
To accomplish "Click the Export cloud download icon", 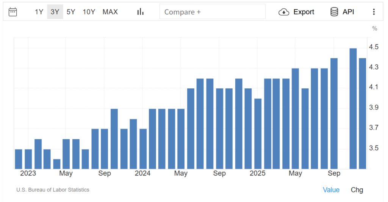I will [284, 12].
